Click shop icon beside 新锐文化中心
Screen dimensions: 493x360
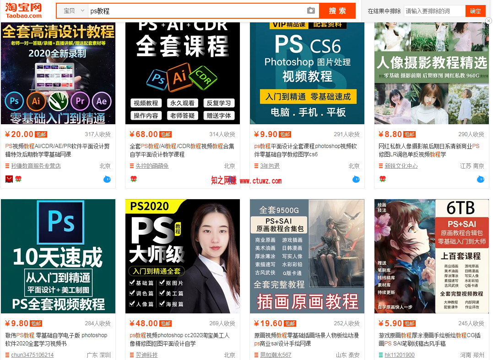[x=381, y=166]
